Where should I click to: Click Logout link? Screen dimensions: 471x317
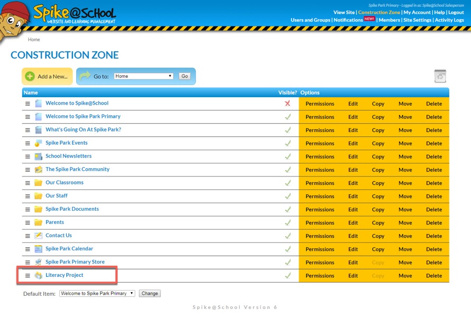456,12
